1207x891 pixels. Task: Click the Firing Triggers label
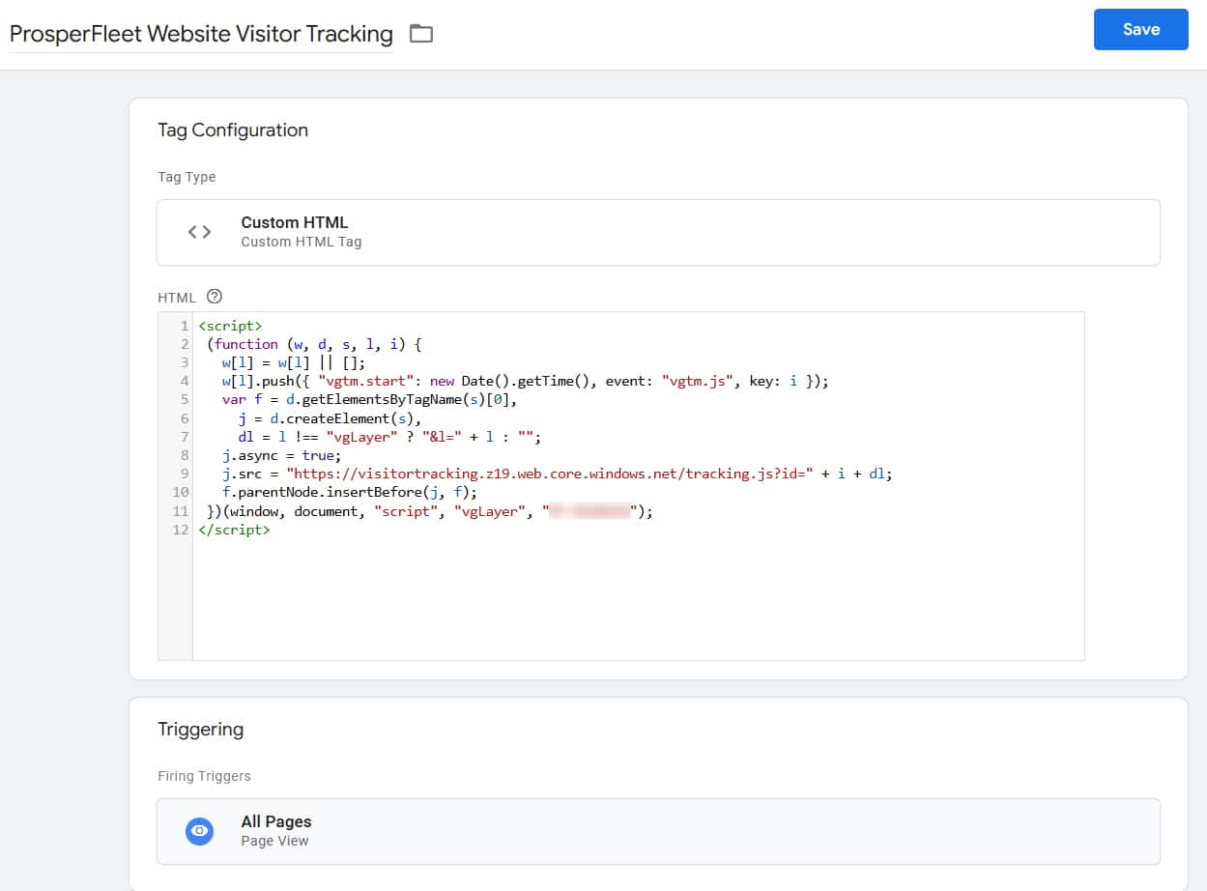(204, 776)
